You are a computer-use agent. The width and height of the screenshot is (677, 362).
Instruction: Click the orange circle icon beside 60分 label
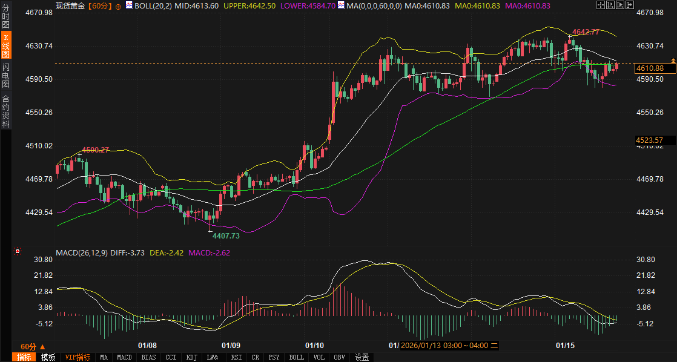tap(117, 6)
